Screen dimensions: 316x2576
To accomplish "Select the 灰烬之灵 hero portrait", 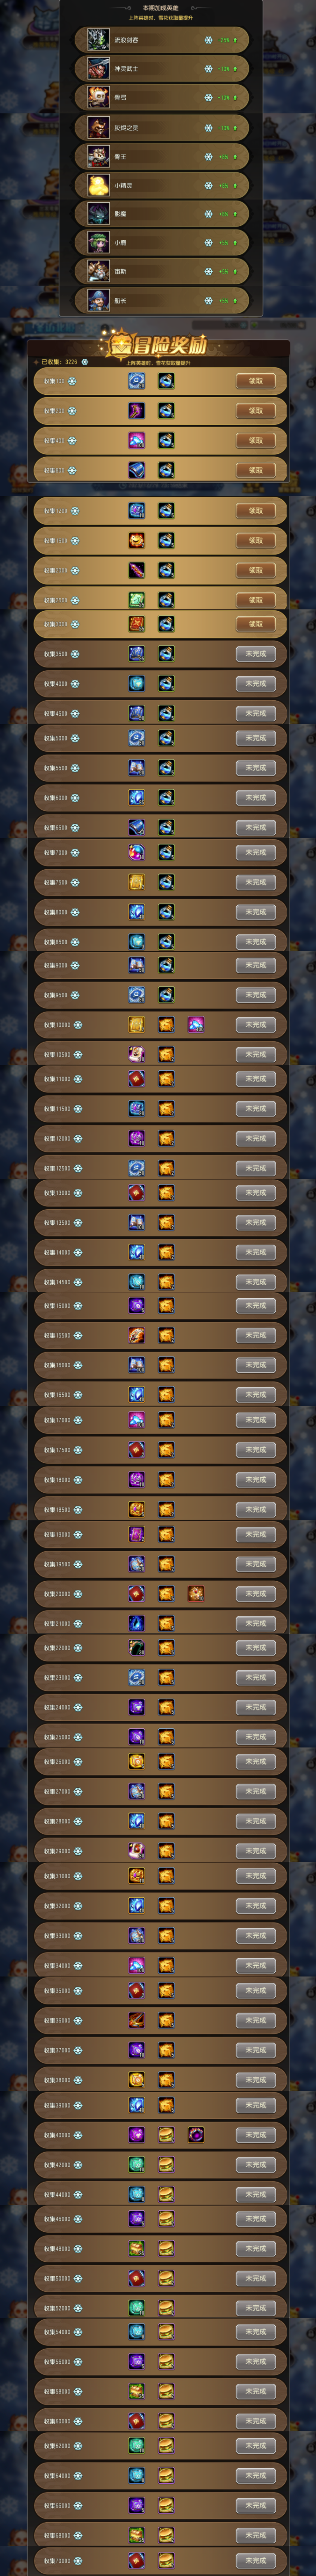I will (x=99, y=127).
